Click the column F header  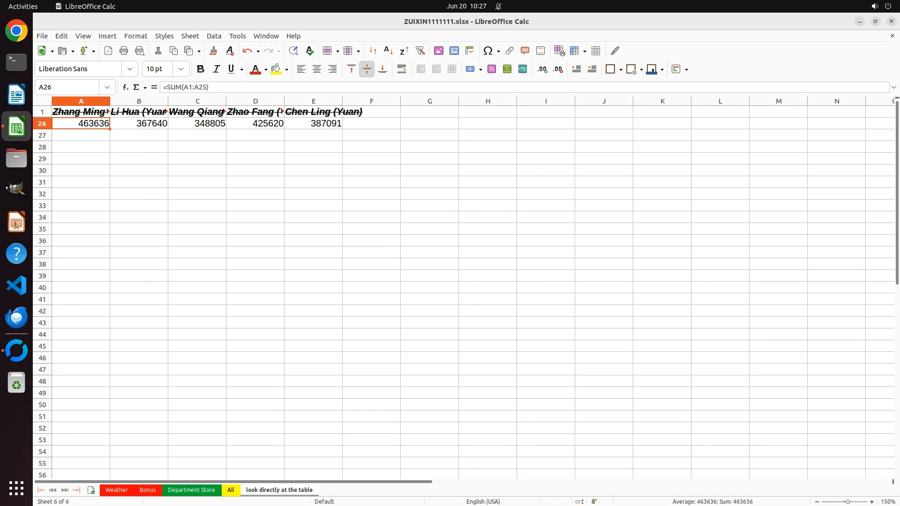click(371, 101)
